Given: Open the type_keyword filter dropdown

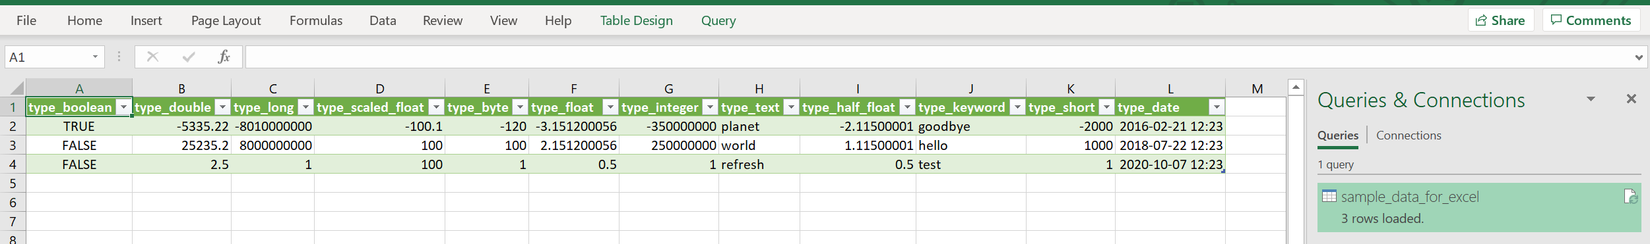Looking at the screenshot, I should pyautogui.click(x=1017, y=107).
